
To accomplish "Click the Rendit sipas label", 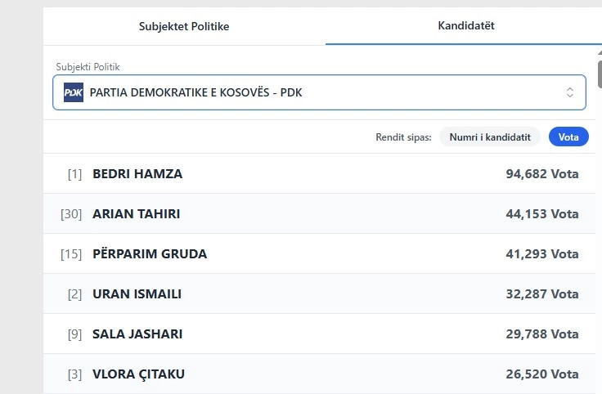I will 403,137.
